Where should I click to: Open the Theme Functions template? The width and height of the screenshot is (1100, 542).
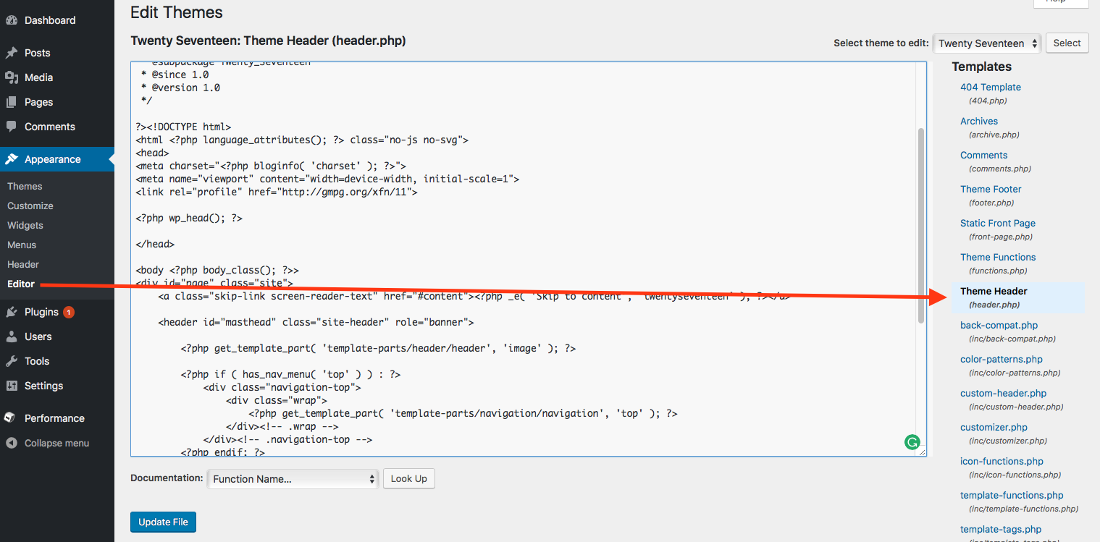coord(998,257)
